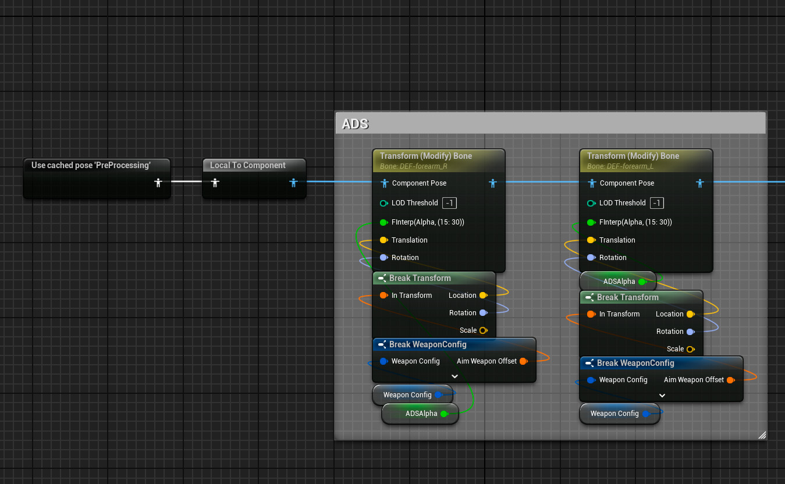785x484 pixels.
Task: Click output pin of left Weapon Config variable
Action: [438, 395]
